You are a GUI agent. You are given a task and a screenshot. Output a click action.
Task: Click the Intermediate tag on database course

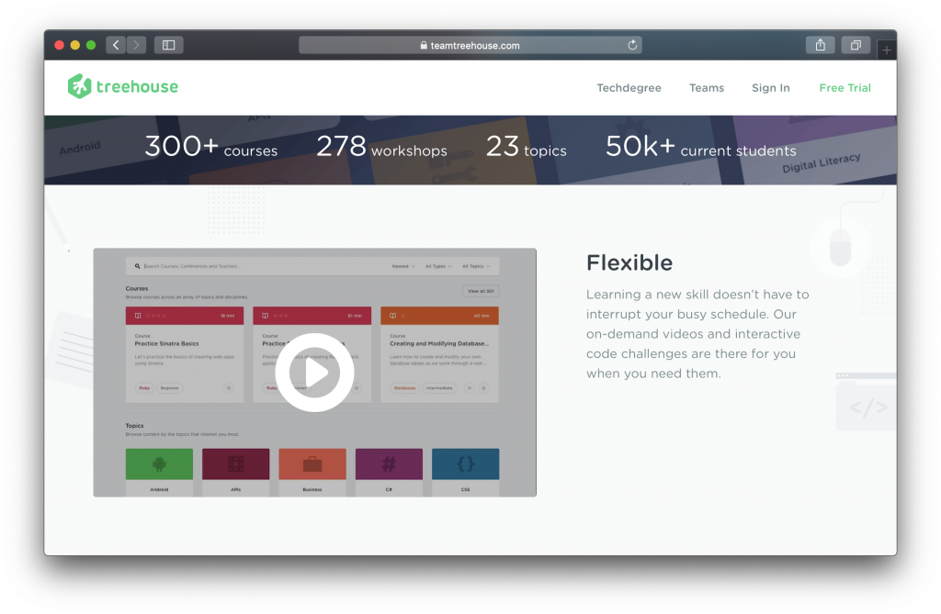click(439, 388)
